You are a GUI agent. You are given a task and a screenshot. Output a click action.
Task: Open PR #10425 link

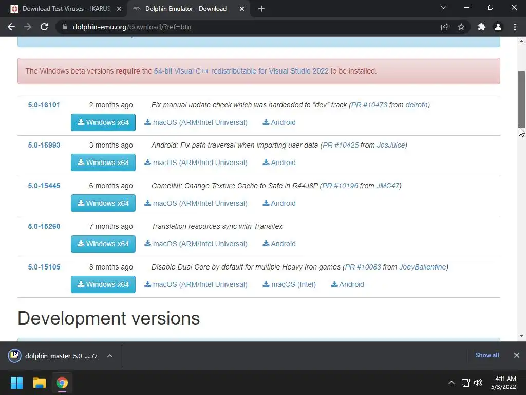(x=341, y=145)
